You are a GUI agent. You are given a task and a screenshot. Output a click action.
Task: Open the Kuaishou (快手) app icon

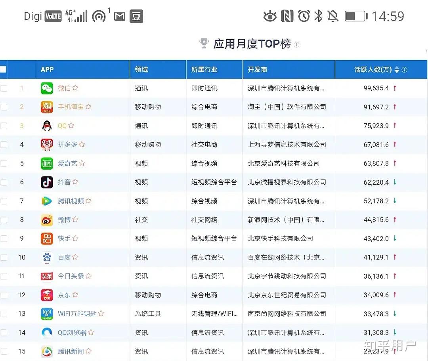(47, 239)
